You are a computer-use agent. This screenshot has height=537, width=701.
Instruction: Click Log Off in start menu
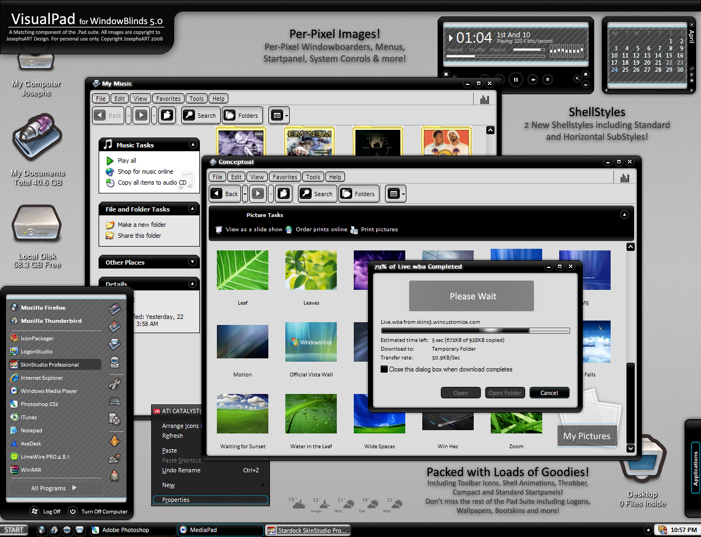pos(45,511)
